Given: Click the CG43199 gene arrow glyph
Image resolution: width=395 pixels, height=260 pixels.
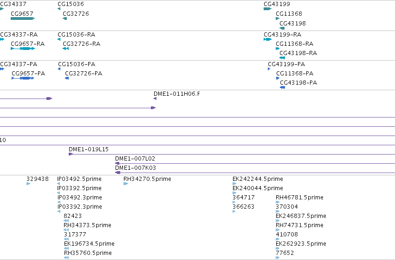Looking at the screenshot, I should 267,9.
